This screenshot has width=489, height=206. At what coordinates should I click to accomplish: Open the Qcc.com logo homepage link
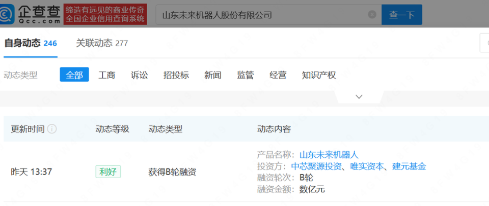pos(30,14)
